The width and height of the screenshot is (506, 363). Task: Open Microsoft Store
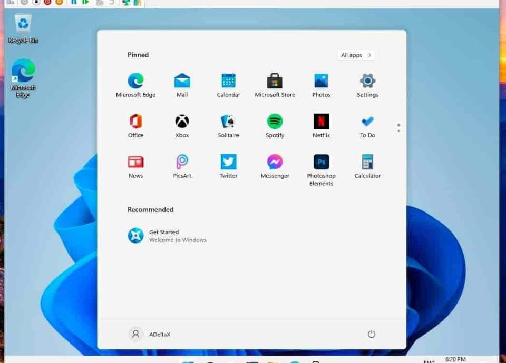[275, 81]
